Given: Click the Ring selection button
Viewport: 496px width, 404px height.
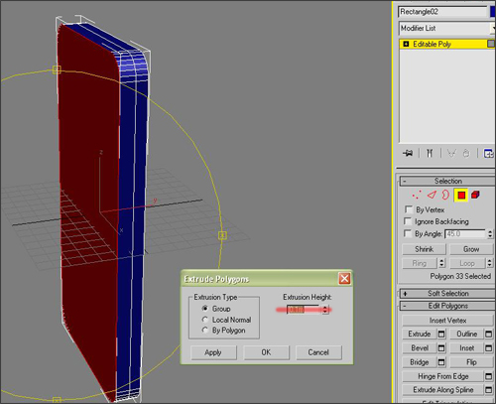Looking at the screenshot, I should (x=420, y=263).
